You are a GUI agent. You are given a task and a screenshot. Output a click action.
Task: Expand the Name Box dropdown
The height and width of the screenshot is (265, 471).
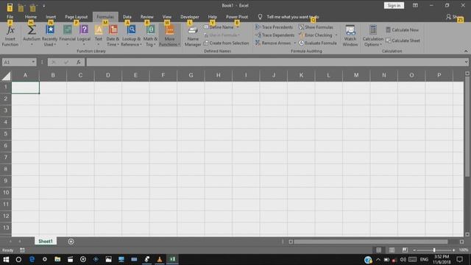point(33,62)
